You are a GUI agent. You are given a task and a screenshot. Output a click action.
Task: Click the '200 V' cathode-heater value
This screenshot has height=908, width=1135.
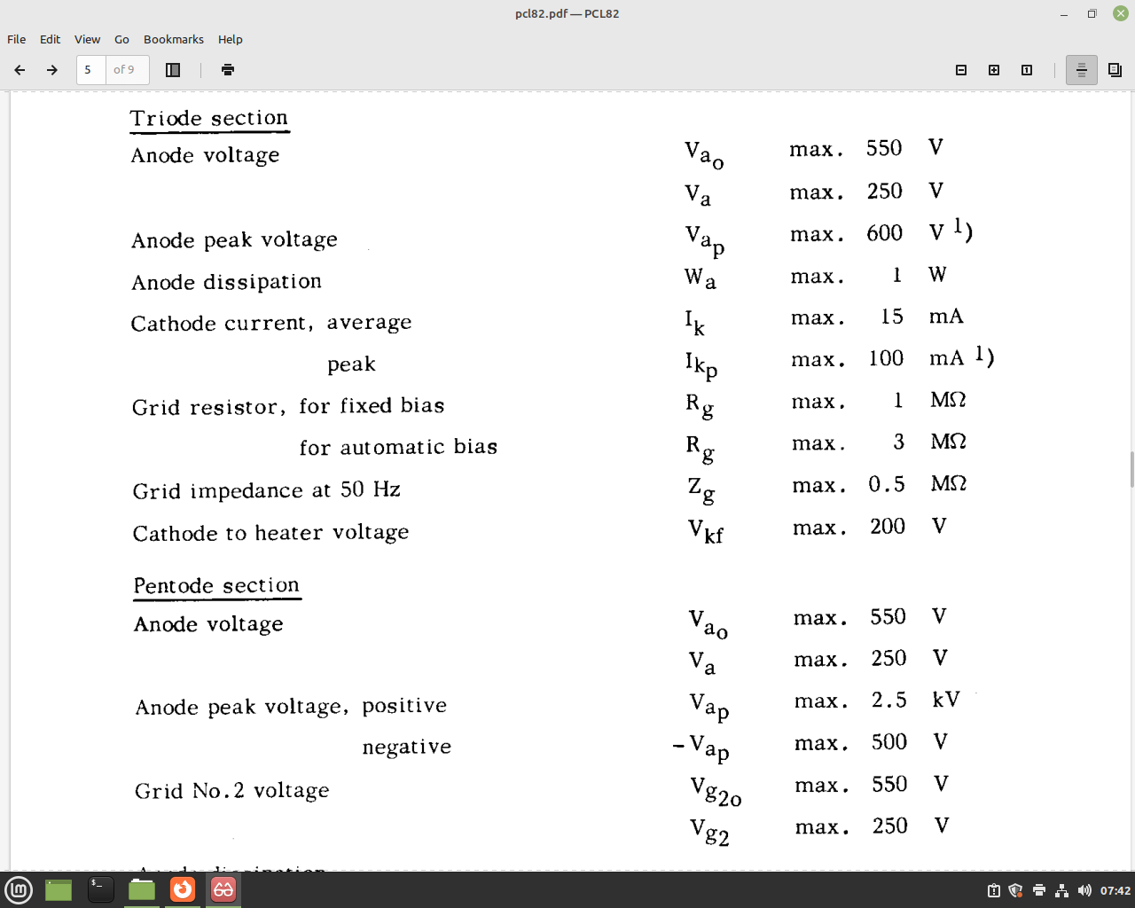click(x=909, y=527)
